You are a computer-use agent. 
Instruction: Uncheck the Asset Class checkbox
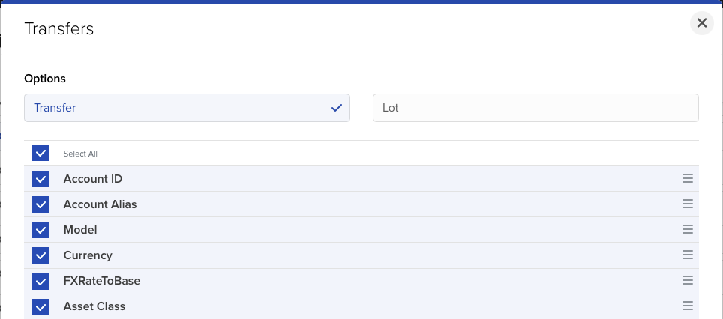(40, 306)
